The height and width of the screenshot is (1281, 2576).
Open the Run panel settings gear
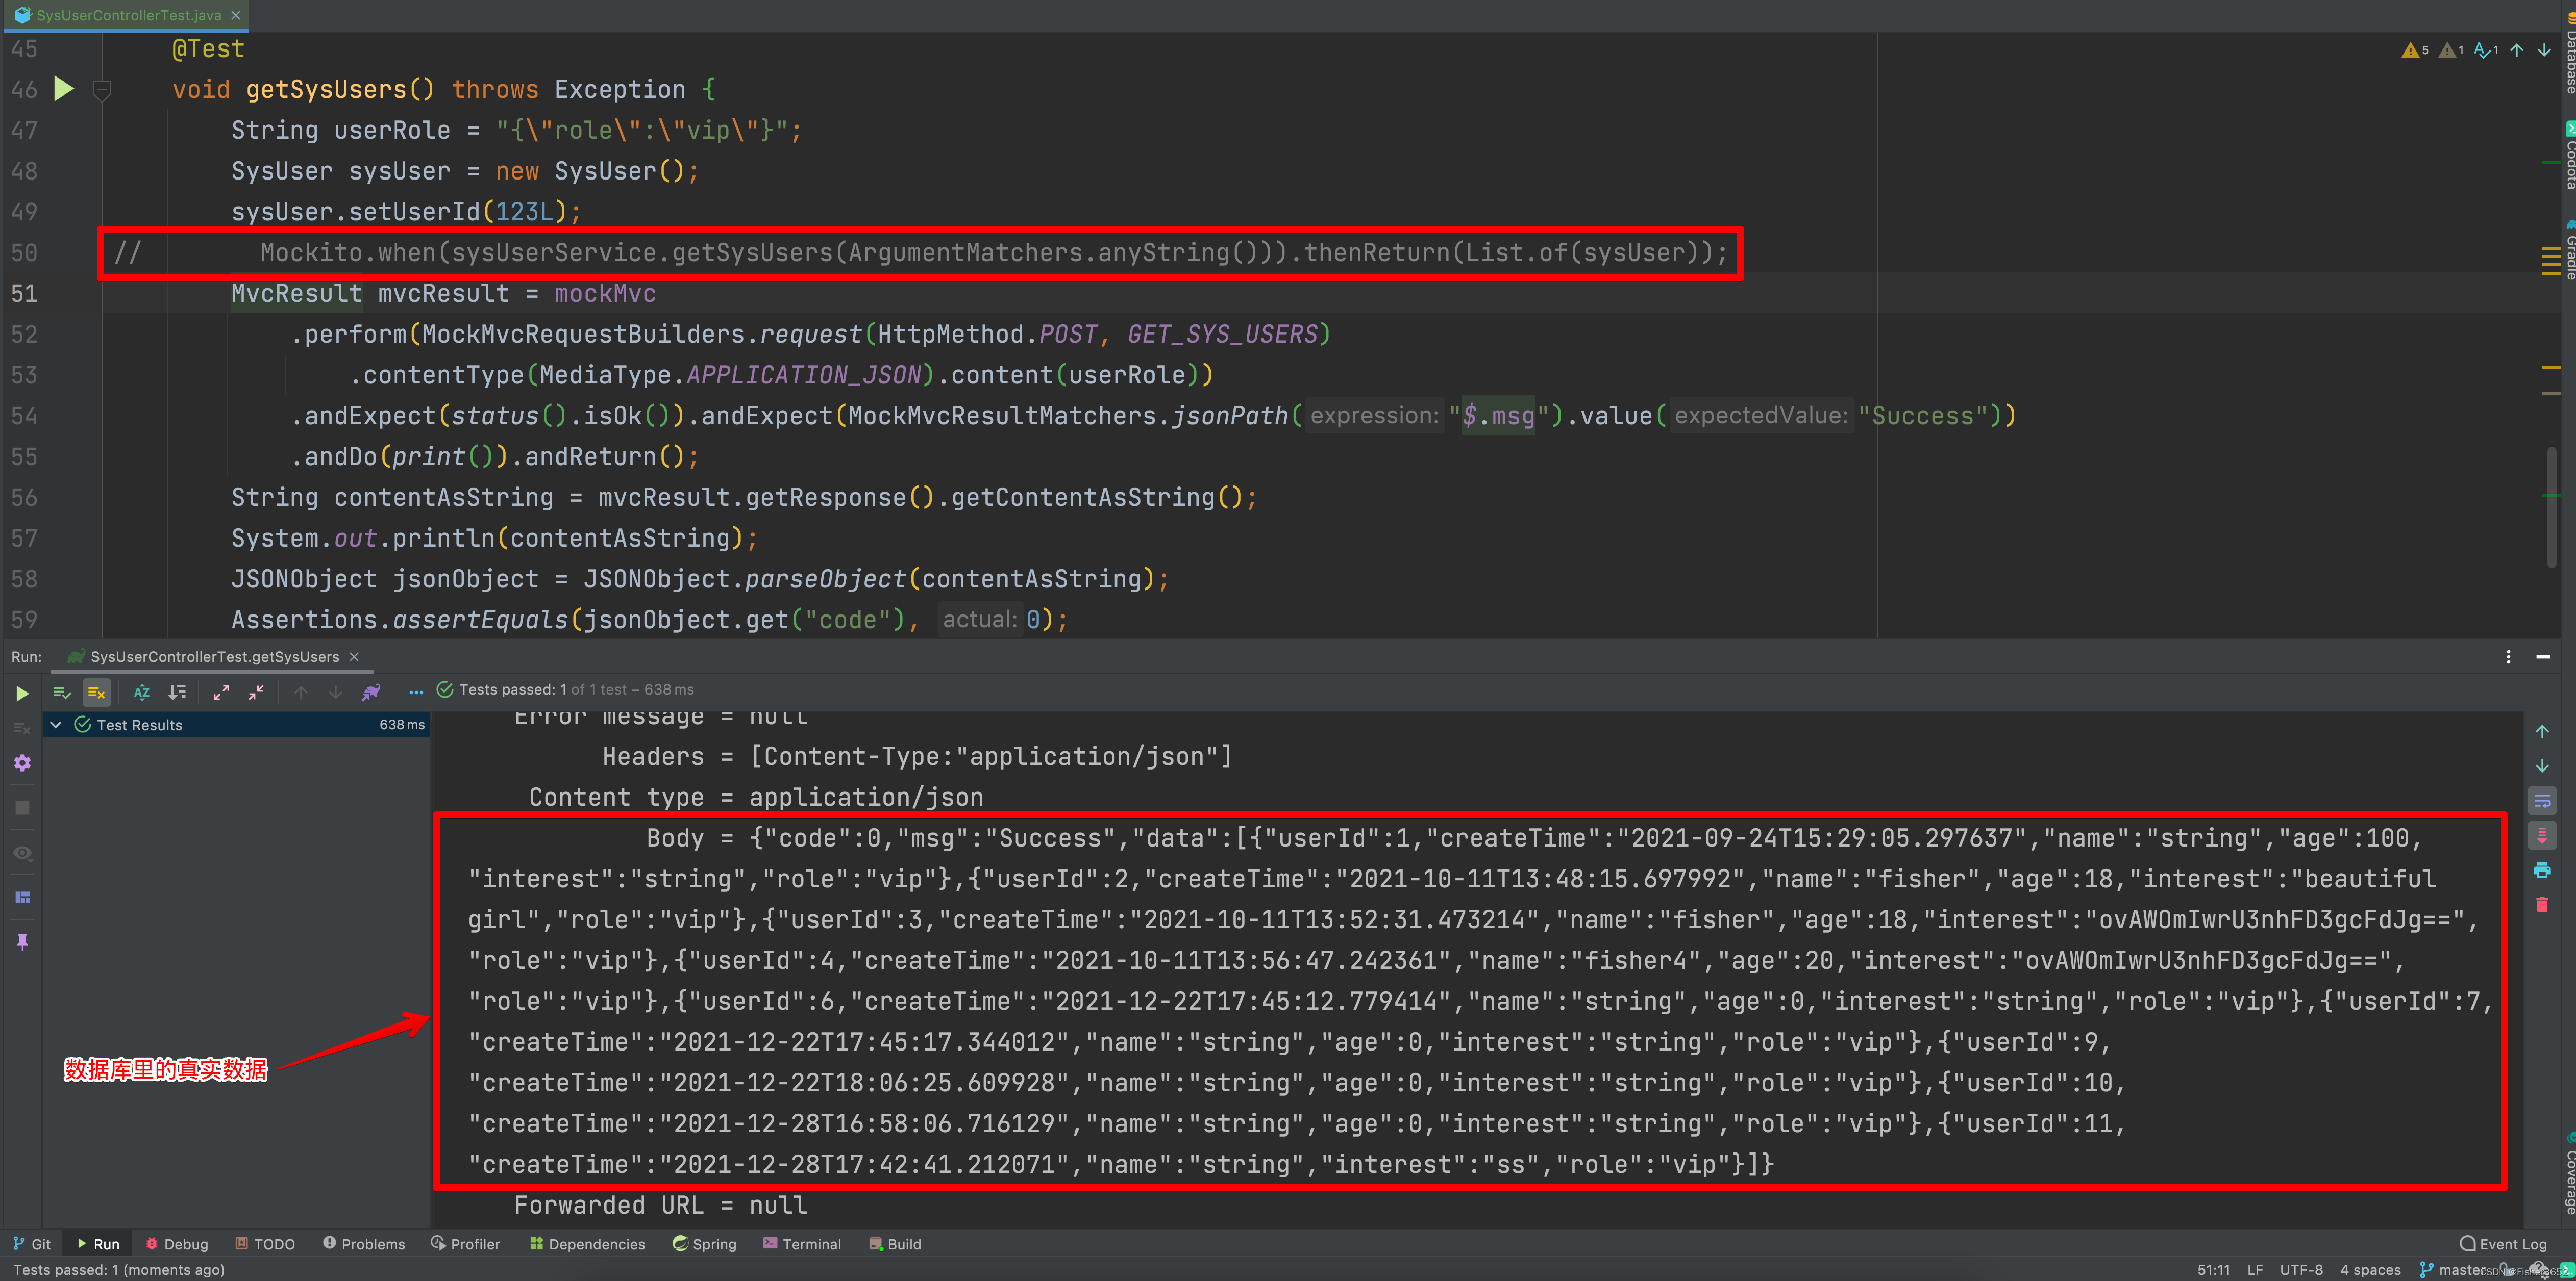(x=22, y=762)
